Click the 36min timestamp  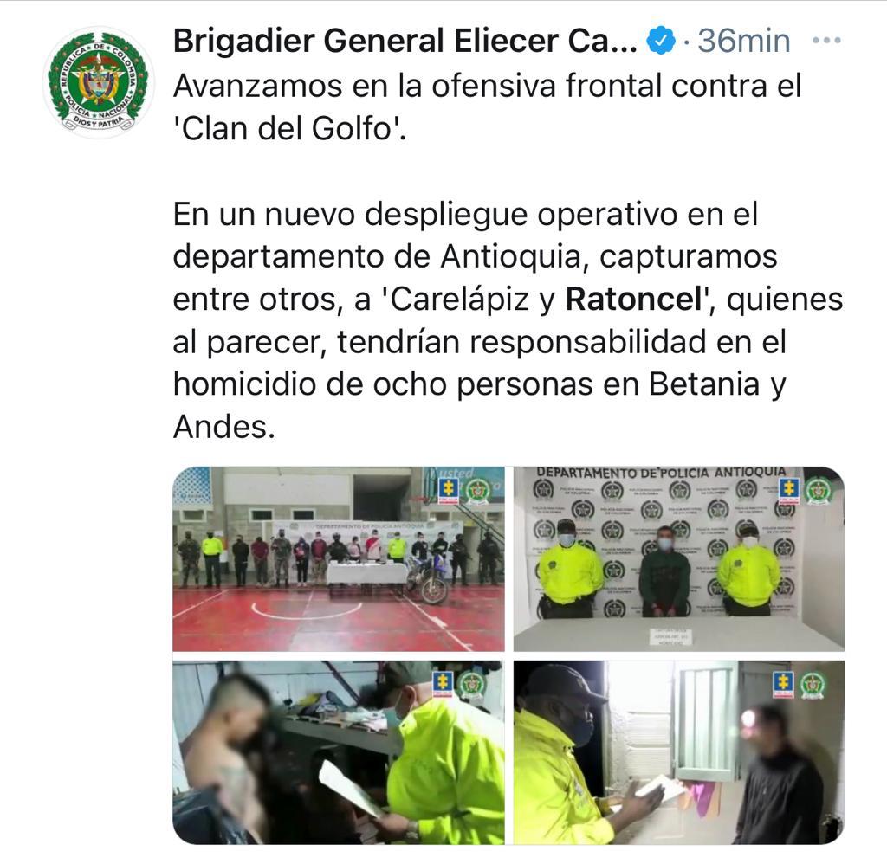[744, 41]
